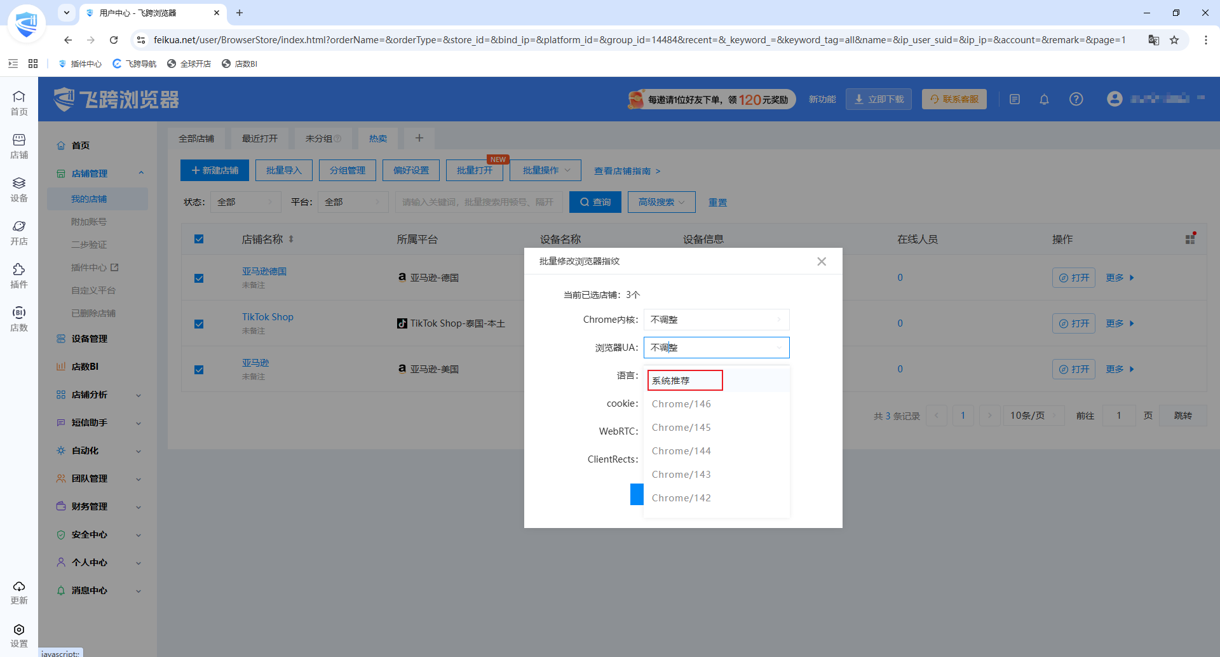Click the 新建店铺 button
Image resolution: width=1220 pixels, height=657 pixels.
coord(215,170)
